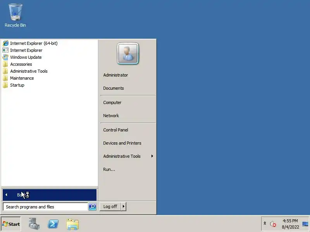Viewport: 310px width, 232px height.
Task: Click the Search programs and files box
Action: point(45,207)
